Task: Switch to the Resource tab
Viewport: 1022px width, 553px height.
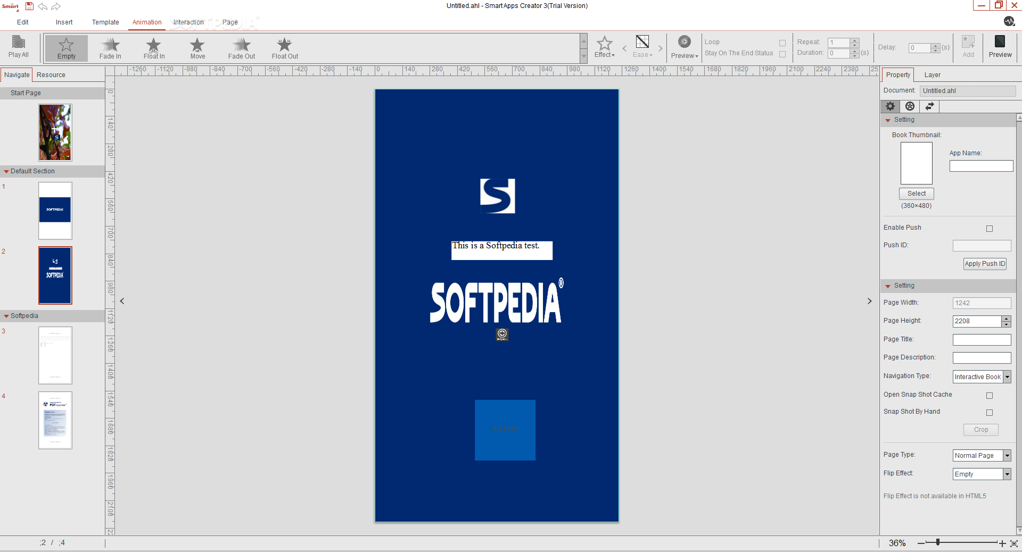Action: tap(51, 75)
